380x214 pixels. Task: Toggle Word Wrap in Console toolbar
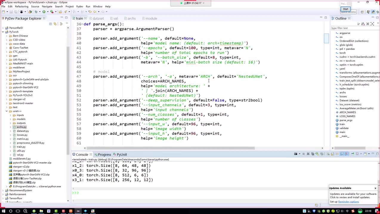point(337,154)
